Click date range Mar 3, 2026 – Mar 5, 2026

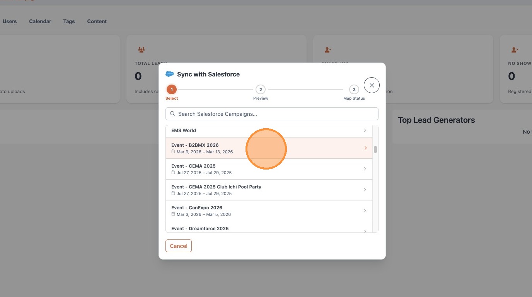(204, 214)
